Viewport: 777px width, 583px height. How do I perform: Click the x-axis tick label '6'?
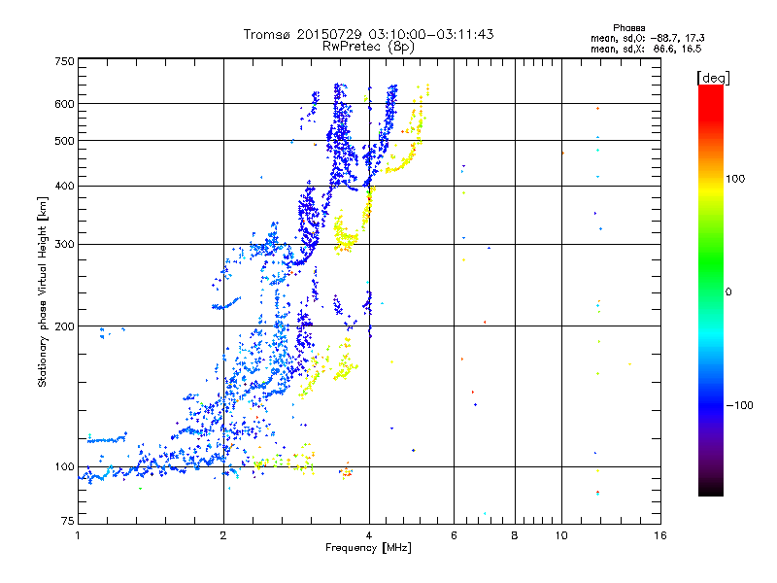tap(454, 535)
